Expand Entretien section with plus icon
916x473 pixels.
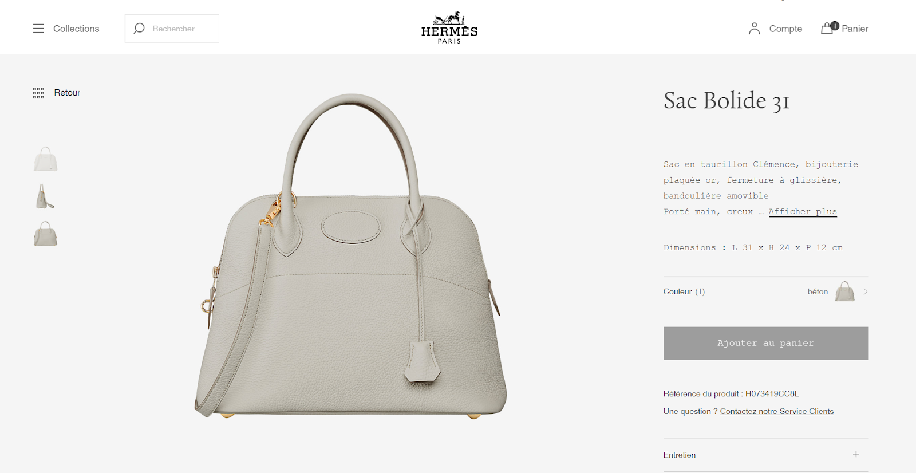(856, 454)
